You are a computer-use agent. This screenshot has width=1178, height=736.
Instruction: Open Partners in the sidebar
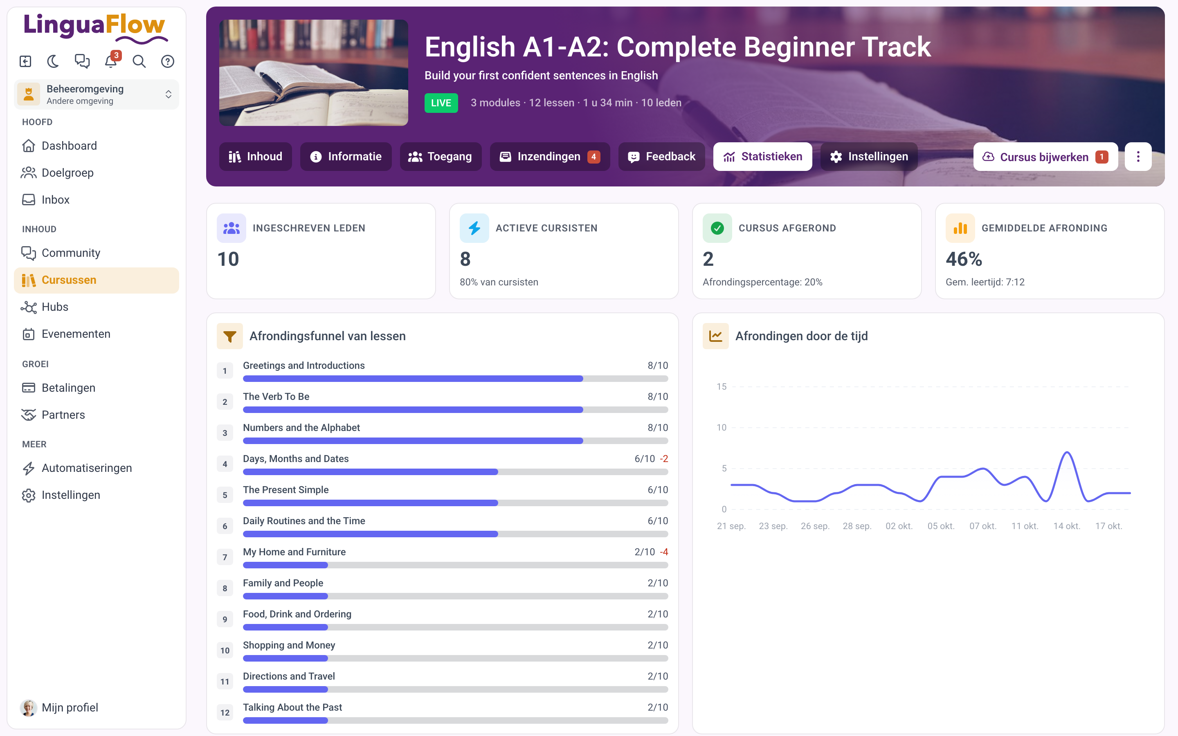(97, 415)
